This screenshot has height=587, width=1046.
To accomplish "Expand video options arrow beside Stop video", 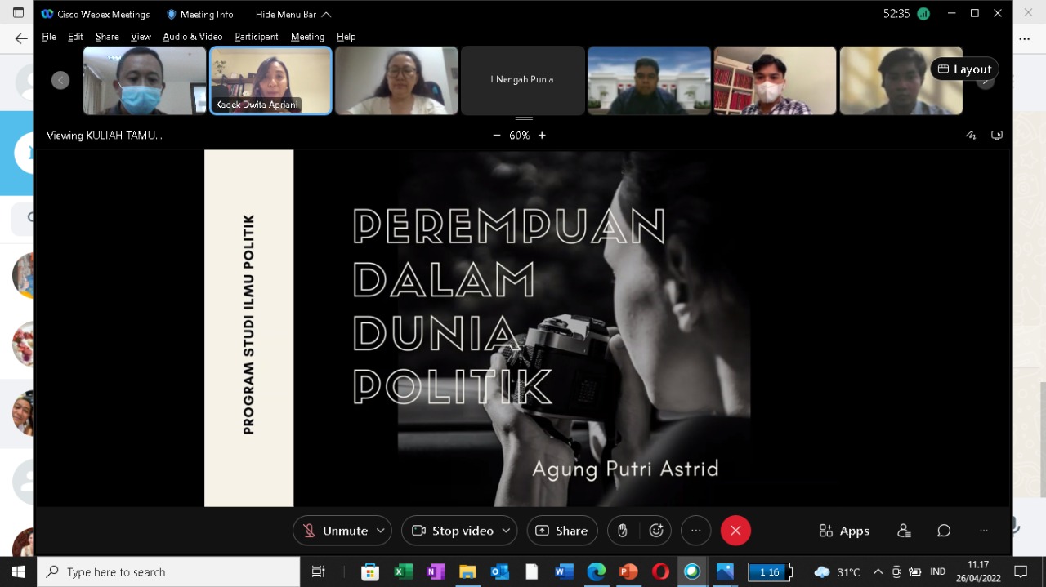I will tap(506, 531).
